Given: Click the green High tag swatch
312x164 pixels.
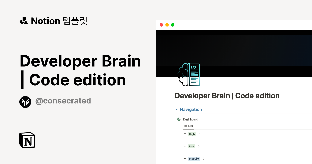Looking at the screenshot, I should [192, 134].
